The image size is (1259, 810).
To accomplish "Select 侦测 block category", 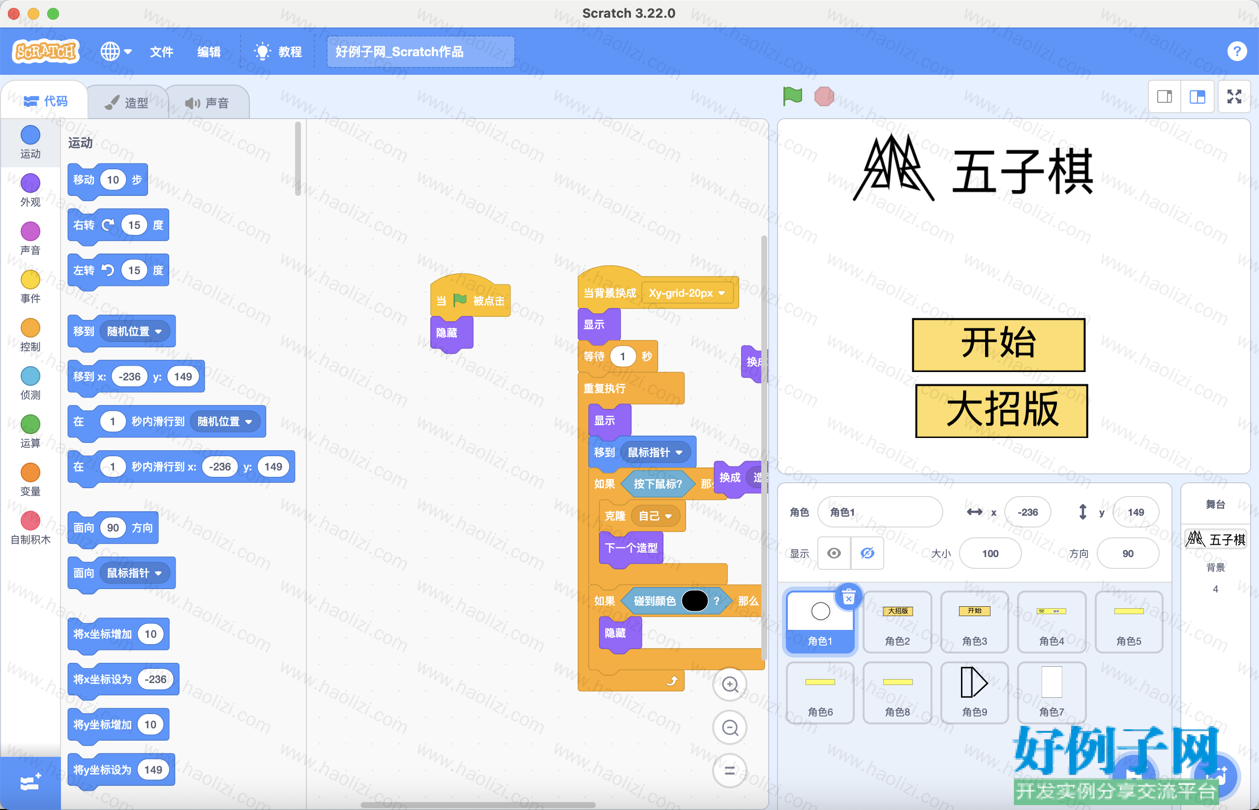I will coord(30,384).
